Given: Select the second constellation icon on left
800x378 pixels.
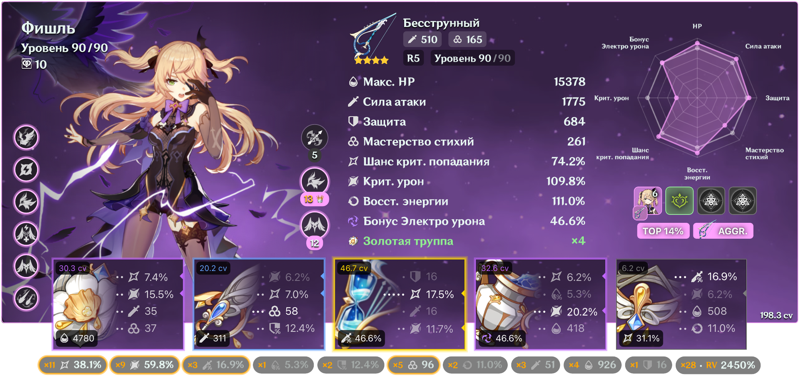Looking at the screenshot, I should 26,170.
